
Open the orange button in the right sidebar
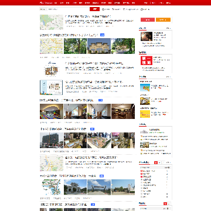click(164, 19)
